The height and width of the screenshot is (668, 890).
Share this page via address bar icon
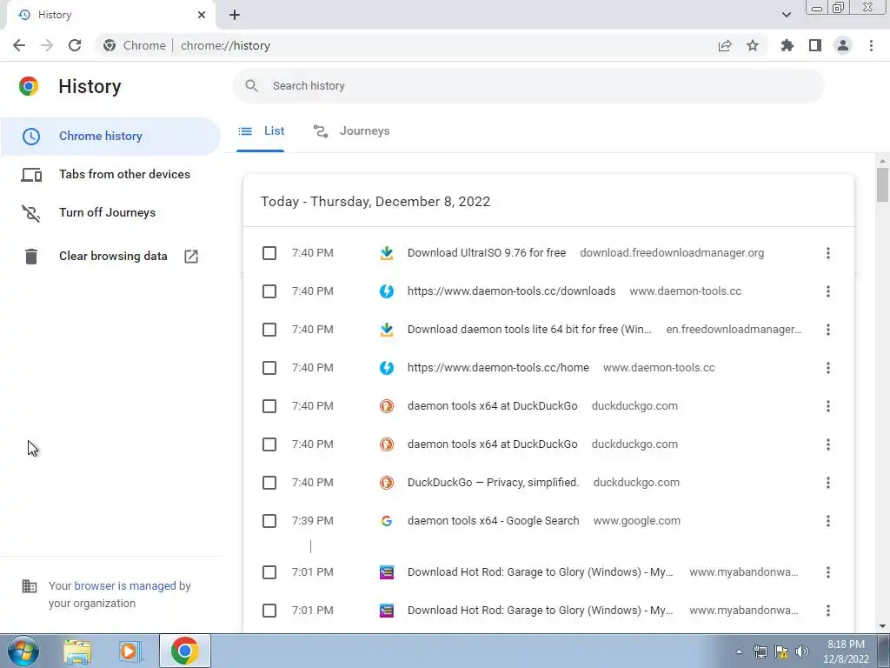[725, 45]
